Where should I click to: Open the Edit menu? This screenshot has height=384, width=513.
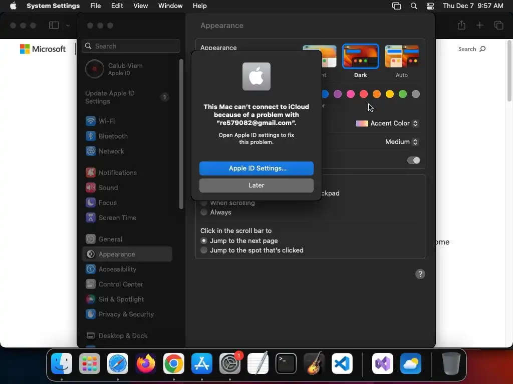[x=117, y=6]
